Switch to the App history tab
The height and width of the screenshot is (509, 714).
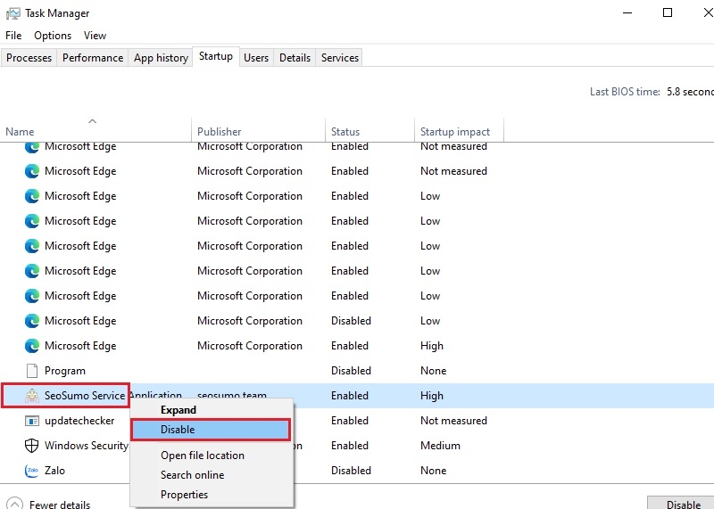click(161, 58)
